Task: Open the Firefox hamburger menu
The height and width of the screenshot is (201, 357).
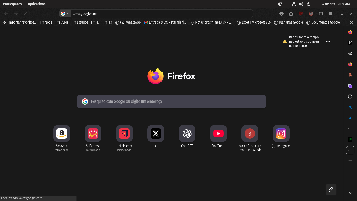Action: coord(331,14)
